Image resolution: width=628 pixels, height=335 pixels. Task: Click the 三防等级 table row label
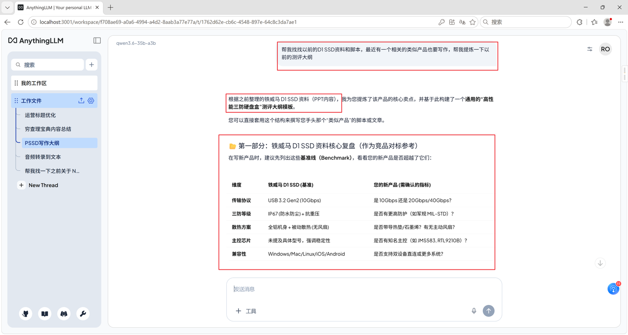(242, 214)
